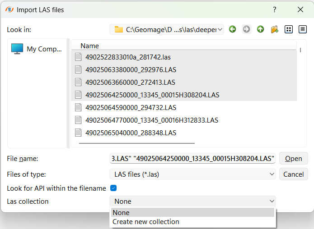This screenshot has width=314, height=229.
Task: Select file 49025063380000_292976.LAS
Action: [x=184, y=70]
